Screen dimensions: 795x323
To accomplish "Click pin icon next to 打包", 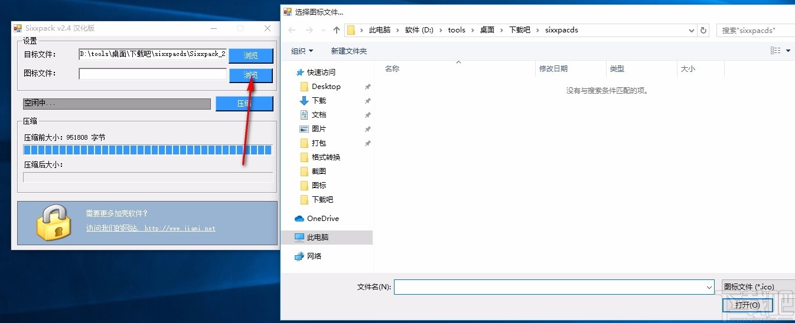I will tap(367, 143).
